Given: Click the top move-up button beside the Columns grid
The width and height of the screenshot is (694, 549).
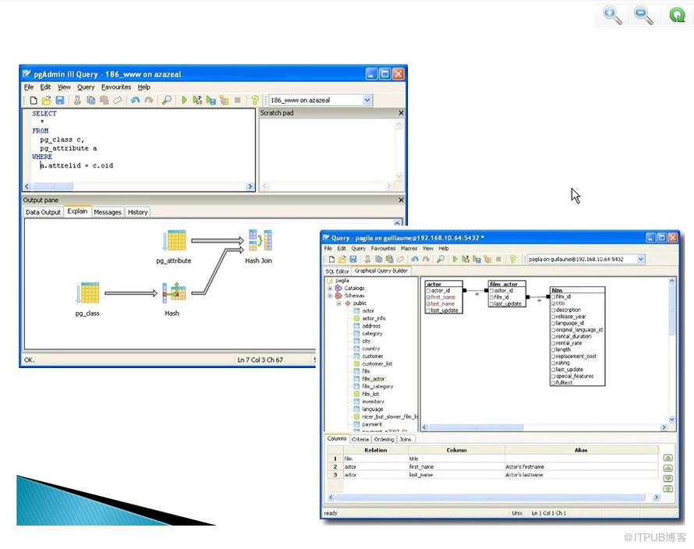Looking at the screenshot, I should (668, 458).
